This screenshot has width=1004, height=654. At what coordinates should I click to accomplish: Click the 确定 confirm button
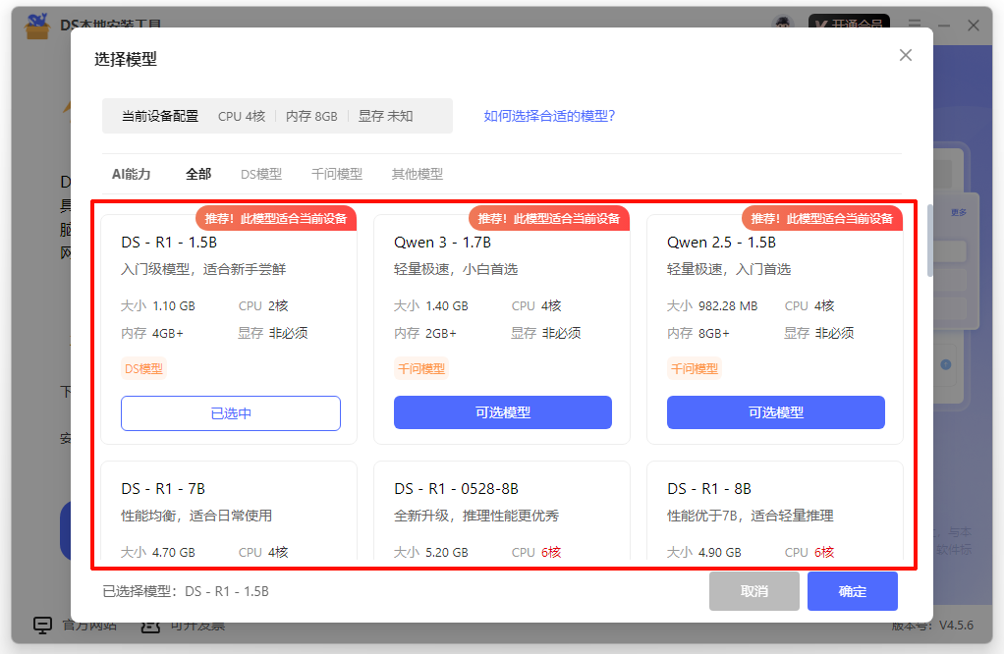[x=852, y=590]
